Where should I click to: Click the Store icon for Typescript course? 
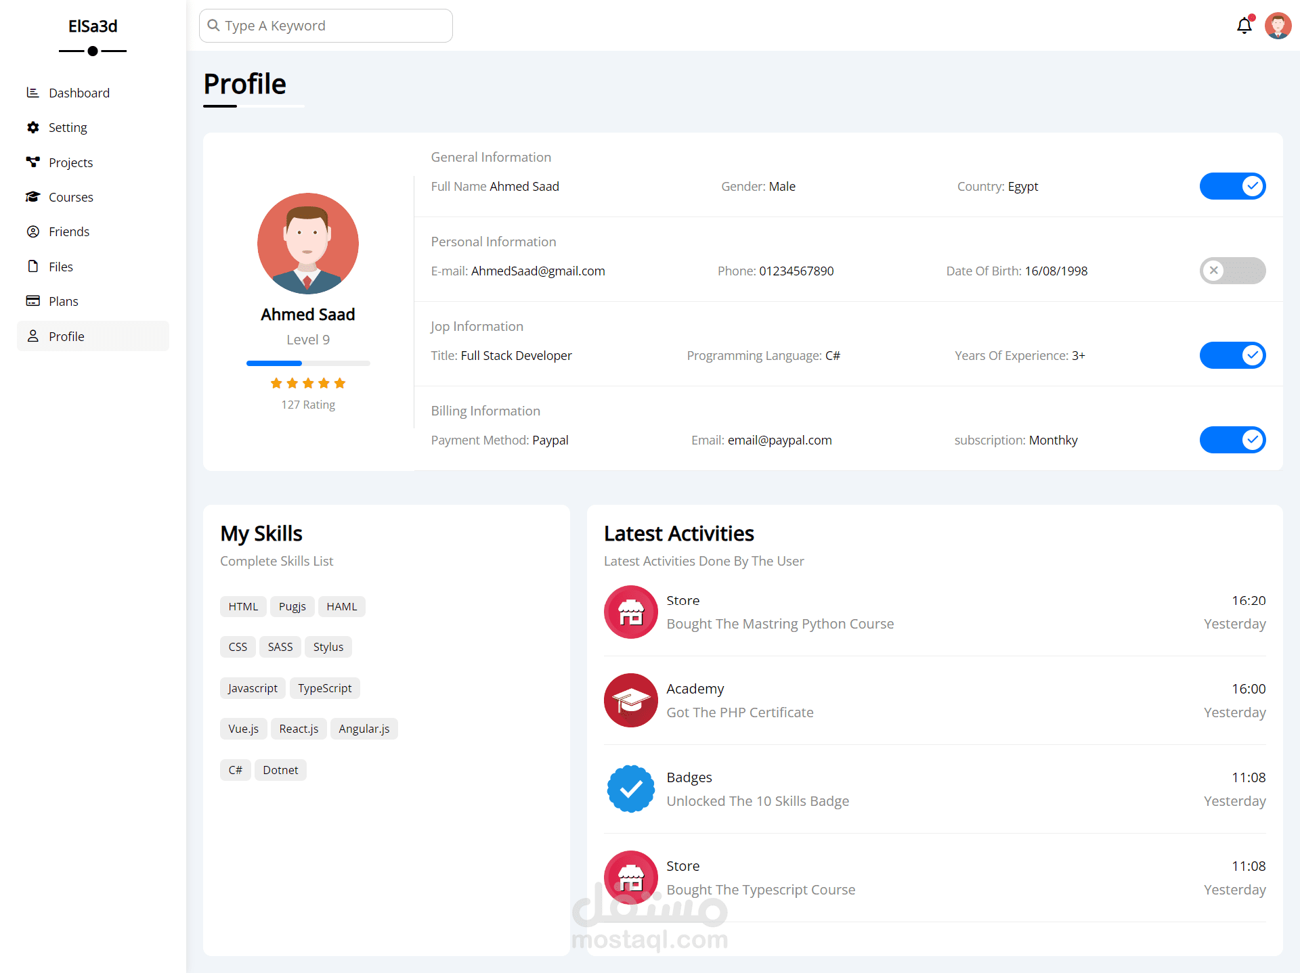point(630,878)
